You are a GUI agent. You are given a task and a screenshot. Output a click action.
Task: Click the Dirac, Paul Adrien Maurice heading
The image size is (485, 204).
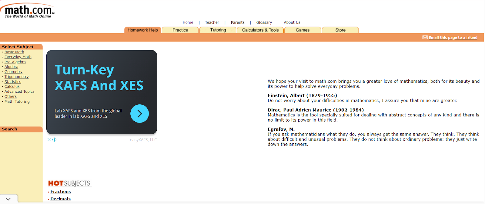(x=316, y=110)
